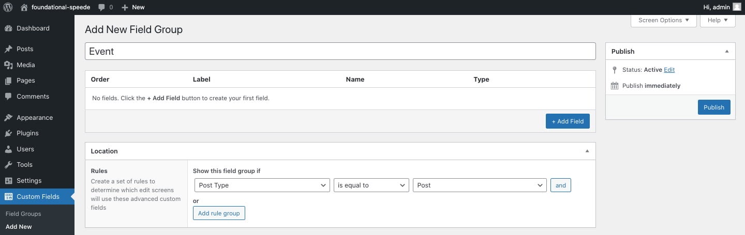Open the Post value dropdown
This screenshot has width=745, height=235.
pos(479,185)
